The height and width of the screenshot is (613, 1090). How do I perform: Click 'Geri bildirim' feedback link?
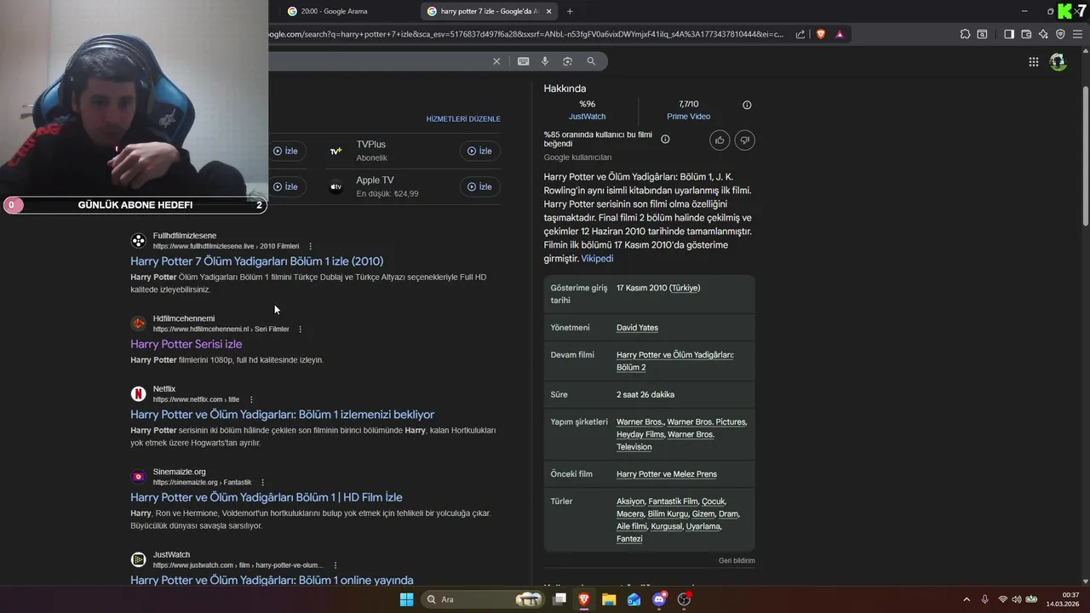point(737,561)
